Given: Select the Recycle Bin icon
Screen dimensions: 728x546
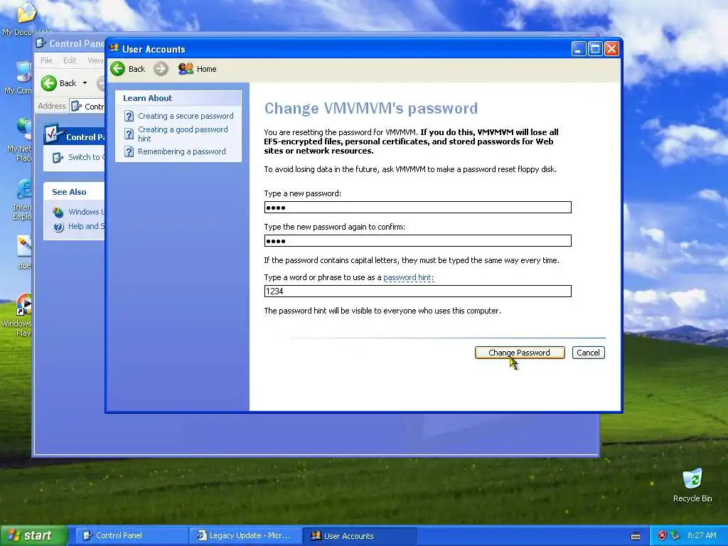Looking at the screenshot, I should coord(692,486).
